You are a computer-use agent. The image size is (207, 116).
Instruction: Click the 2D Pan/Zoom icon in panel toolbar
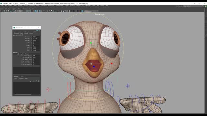click(13, 11)
